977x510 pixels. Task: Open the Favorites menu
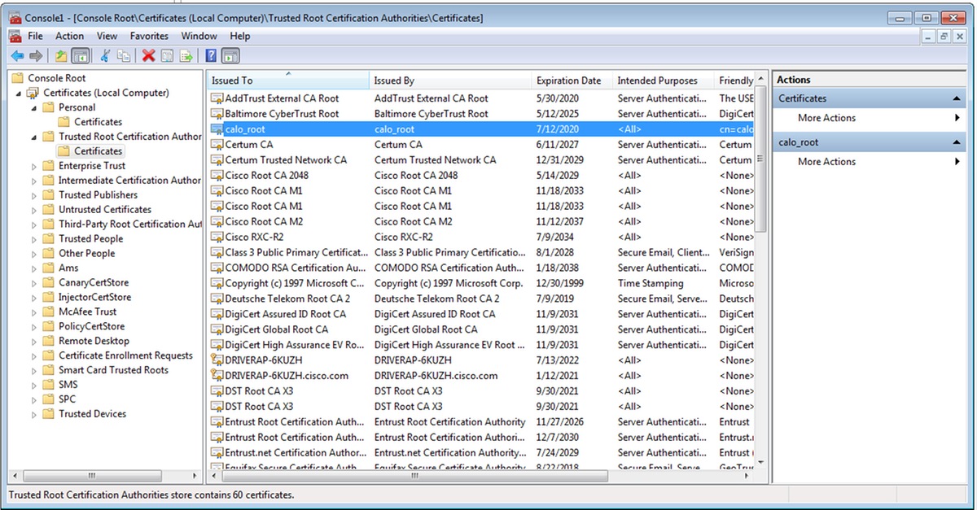click(x=149, y=36)
